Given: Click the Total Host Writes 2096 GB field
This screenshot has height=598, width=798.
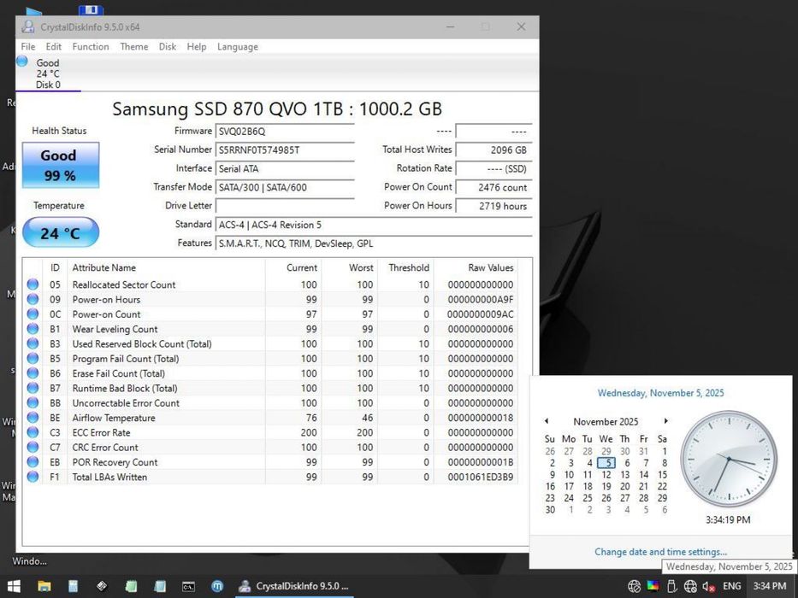Looking at the screenshot, I should [494, 150].
